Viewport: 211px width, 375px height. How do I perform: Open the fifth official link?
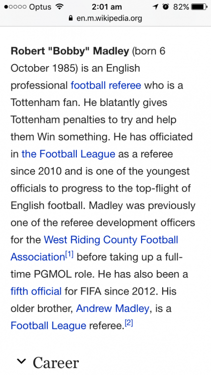click(x=36, y=291)
